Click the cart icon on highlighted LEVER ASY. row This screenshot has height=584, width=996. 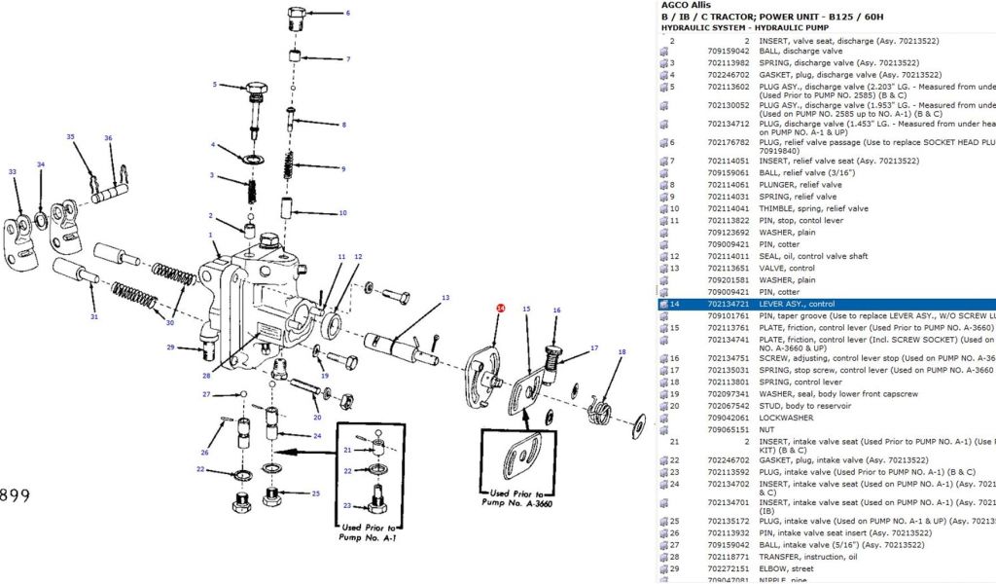tap(664, 305)
